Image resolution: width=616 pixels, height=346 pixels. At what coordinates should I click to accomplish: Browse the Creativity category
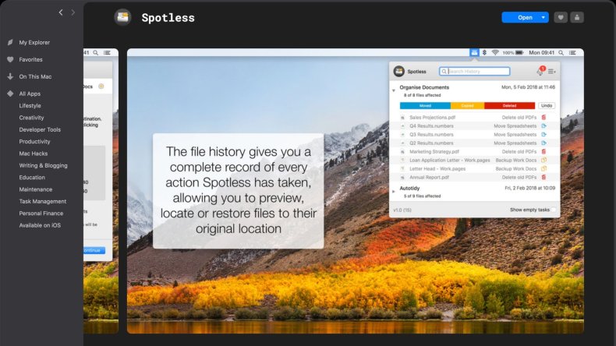(31, 118)
